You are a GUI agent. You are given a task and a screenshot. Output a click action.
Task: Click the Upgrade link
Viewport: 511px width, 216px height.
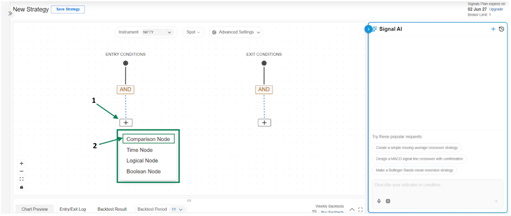[x=496, y=9]
